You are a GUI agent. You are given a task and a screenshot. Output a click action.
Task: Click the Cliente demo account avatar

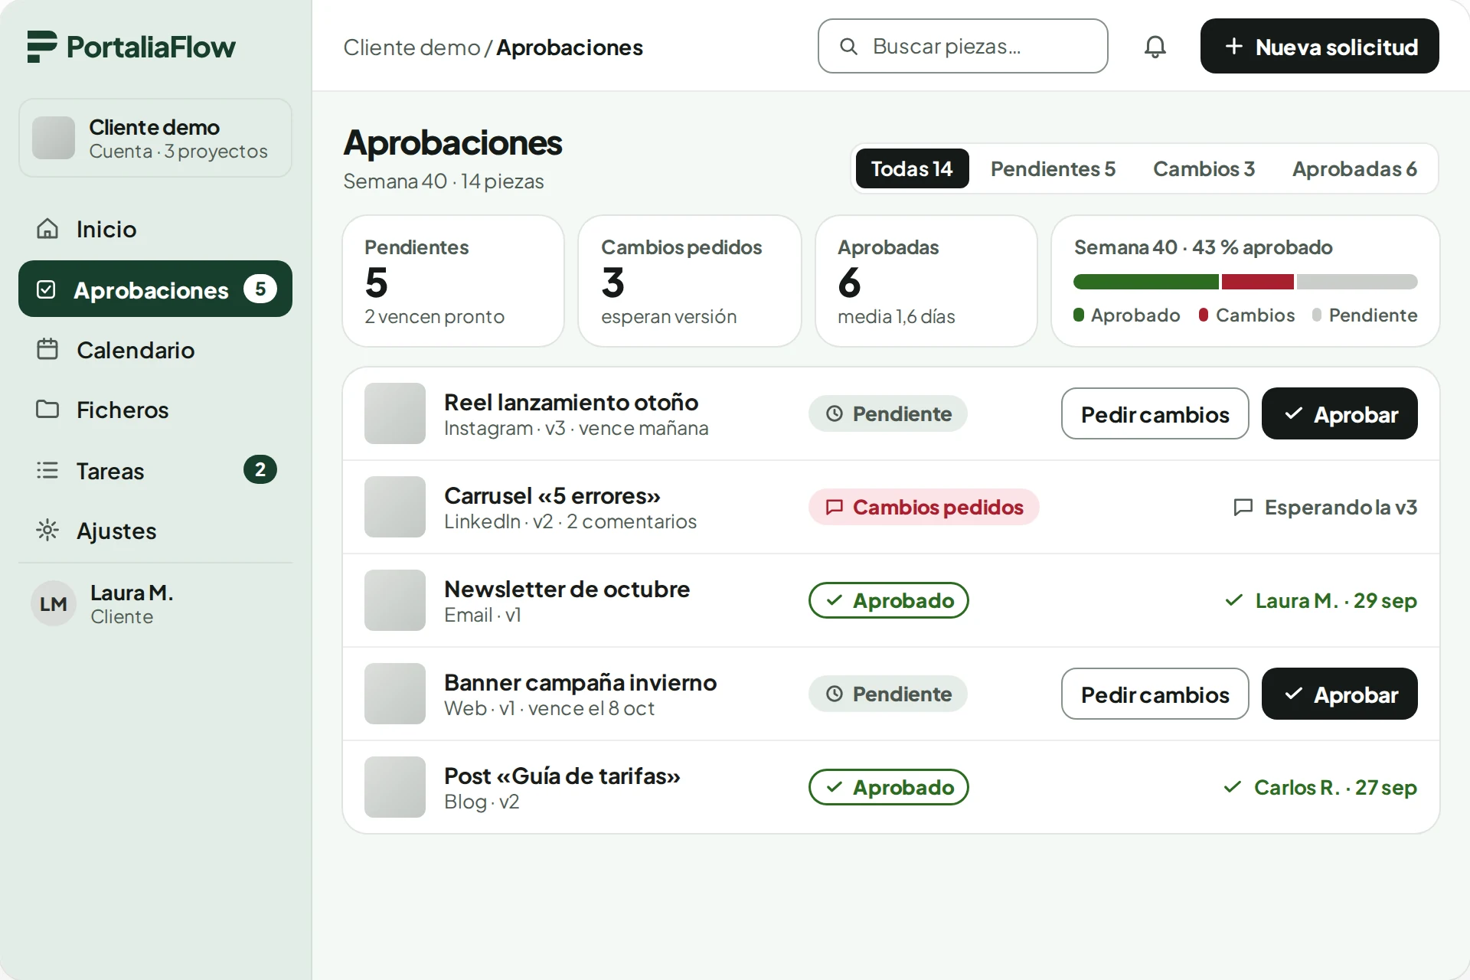[54, 138]
